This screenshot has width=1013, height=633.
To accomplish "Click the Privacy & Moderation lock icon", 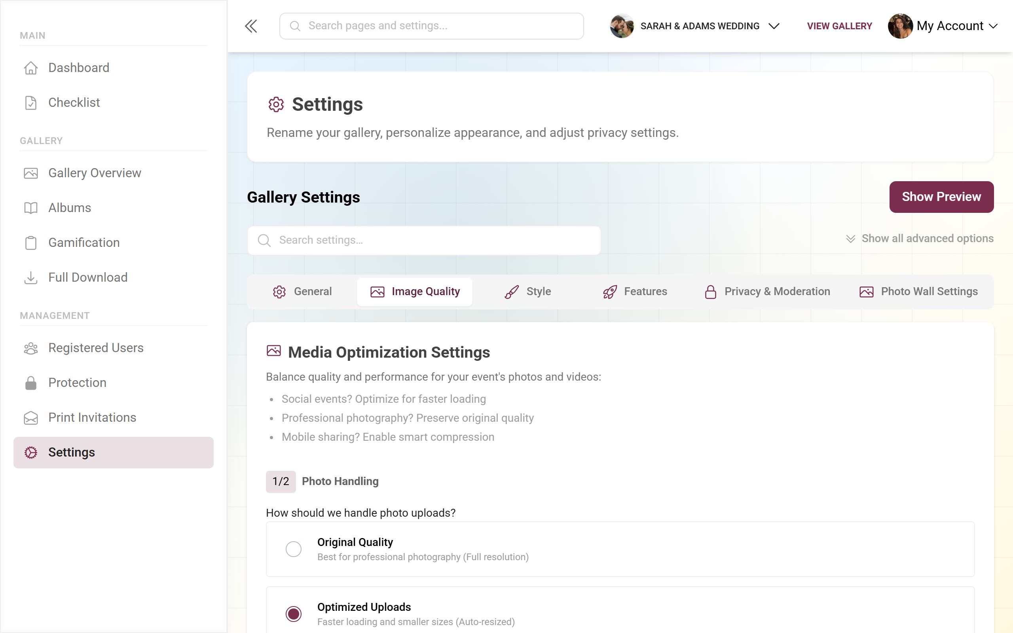I will coord(710,292).
